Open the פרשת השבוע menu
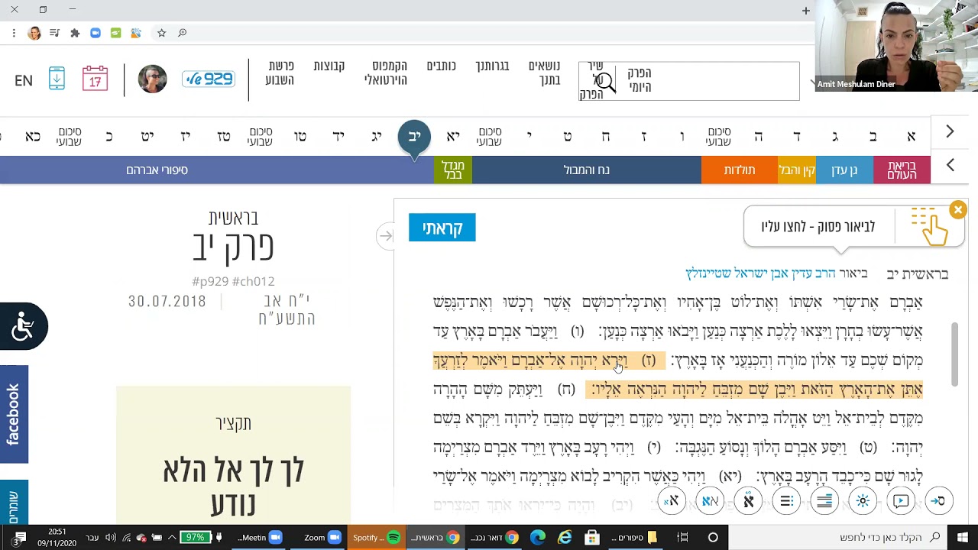 [x=280, y=73]
